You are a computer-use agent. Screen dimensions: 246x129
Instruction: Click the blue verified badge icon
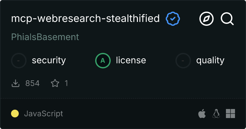point(173,19)
